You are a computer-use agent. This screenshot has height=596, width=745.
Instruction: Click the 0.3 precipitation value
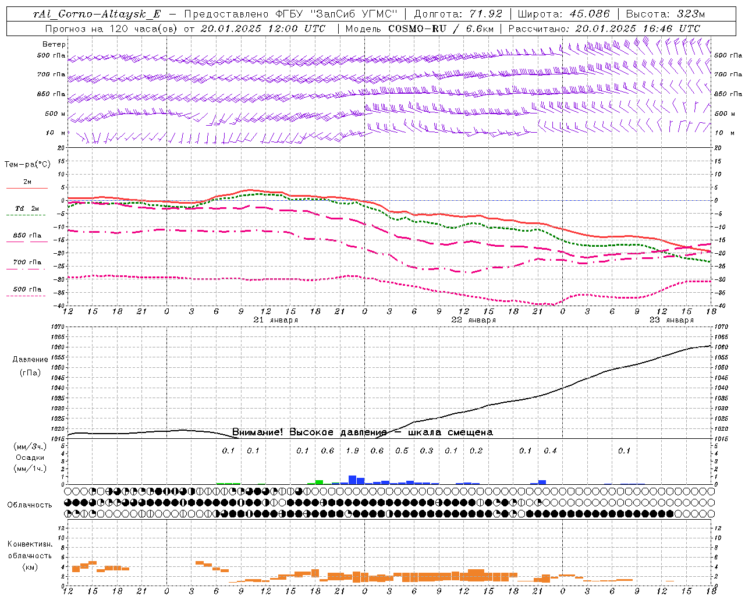(427, 451)
